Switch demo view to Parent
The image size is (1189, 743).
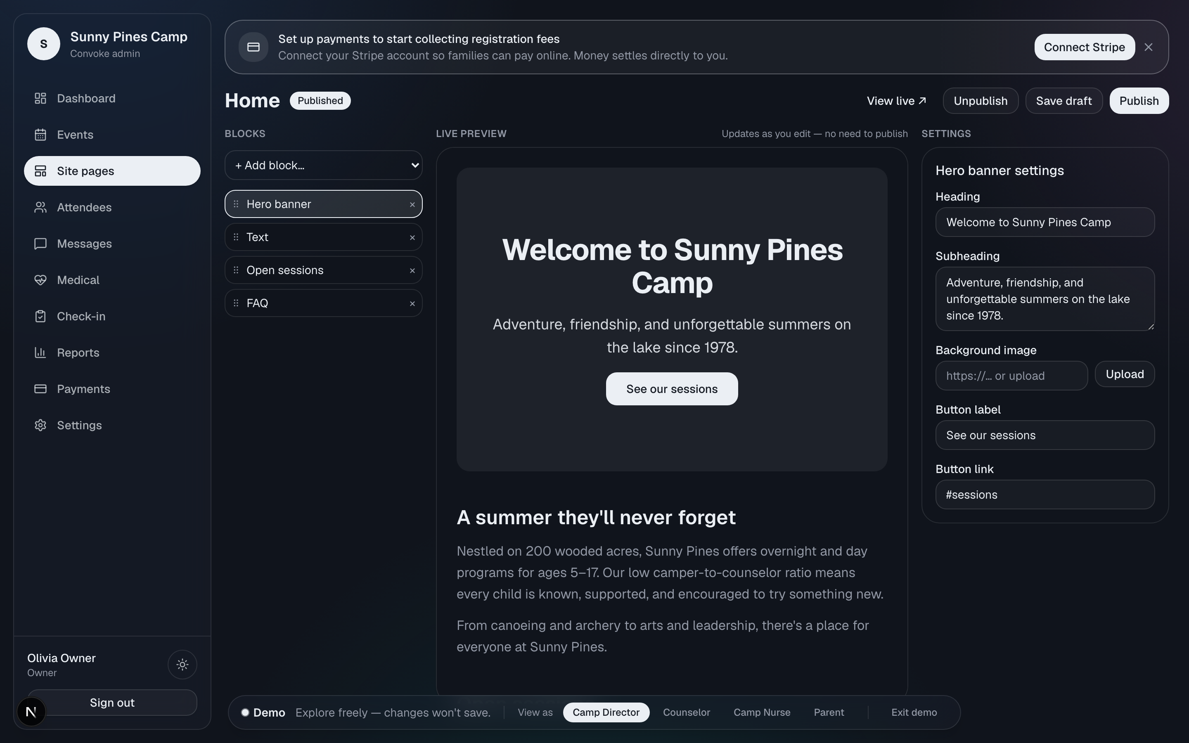(829, 712)
